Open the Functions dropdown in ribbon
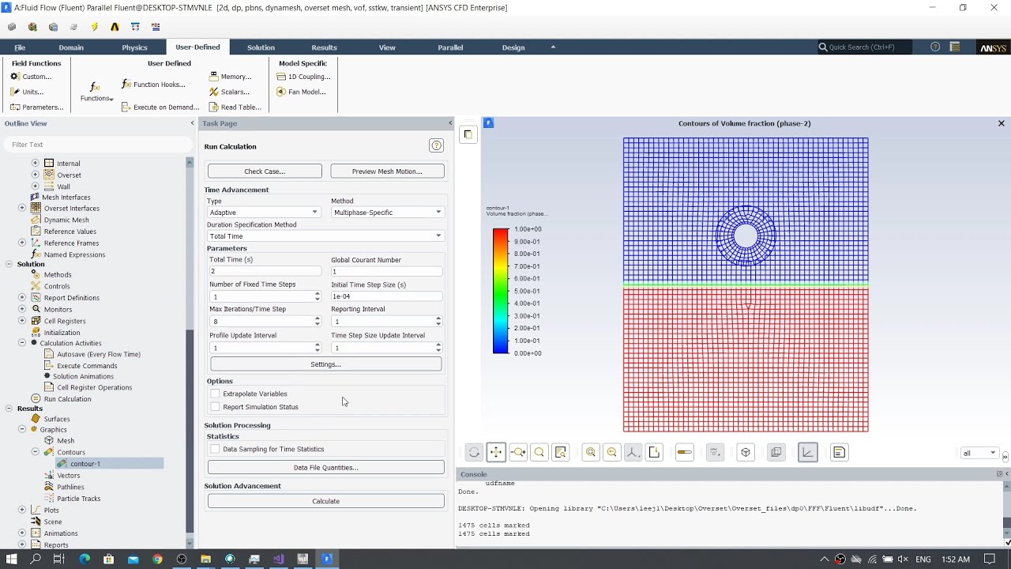This screenshot has height=569, width=1011. coord(96,92)
